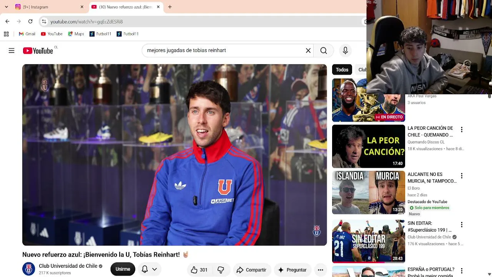
Task: Open LA PEOR CANCIÓN DE CHILE title
Action: point(430,132)
